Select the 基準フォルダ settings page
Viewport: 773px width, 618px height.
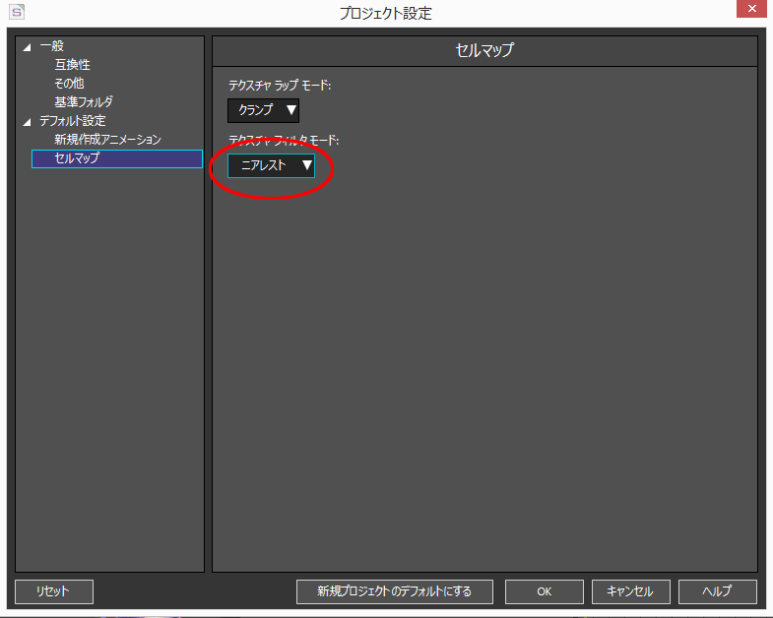(84, 102)
